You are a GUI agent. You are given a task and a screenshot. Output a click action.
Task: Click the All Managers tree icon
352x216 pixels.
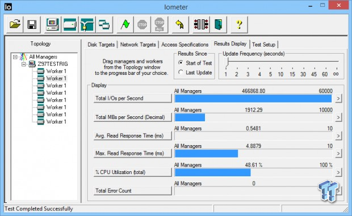tap(23, 57)
